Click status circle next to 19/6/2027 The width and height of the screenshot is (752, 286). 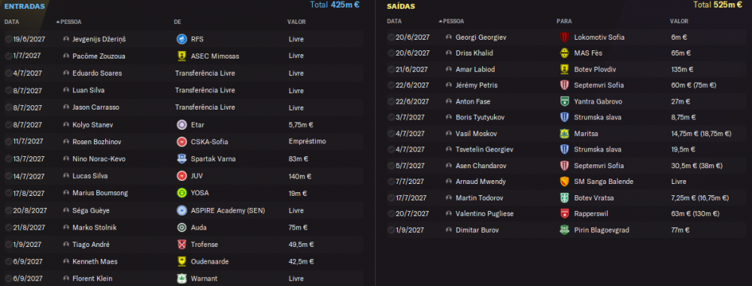point(8,39)
